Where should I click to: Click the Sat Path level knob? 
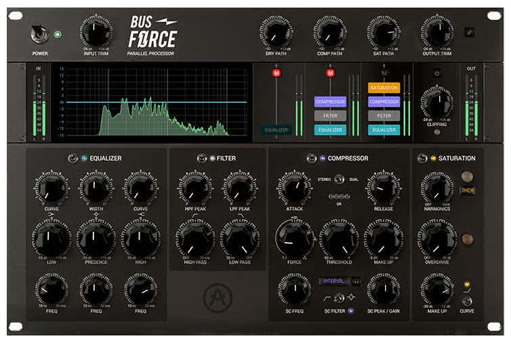[384, 33]
